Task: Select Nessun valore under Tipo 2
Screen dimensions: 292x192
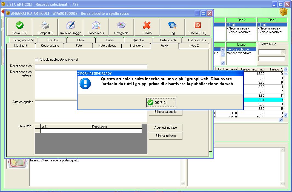Action: pyautogui.click(x=238, y=28)
